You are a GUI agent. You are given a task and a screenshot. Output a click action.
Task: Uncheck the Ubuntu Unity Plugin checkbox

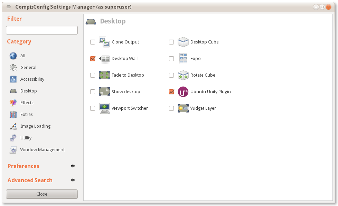coord(171,92)
